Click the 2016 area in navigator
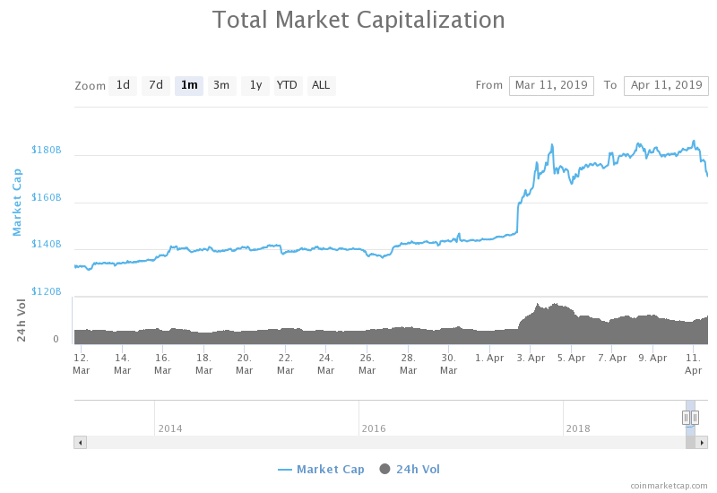717x493 pixels. [x=374, y=428]
